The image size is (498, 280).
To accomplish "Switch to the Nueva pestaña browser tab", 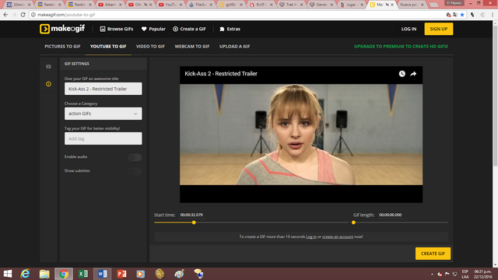I will tap(412, 5).
